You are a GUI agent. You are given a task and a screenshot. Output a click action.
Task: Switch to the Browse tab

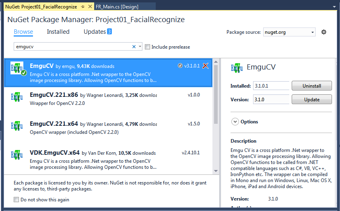click(23, 32)
